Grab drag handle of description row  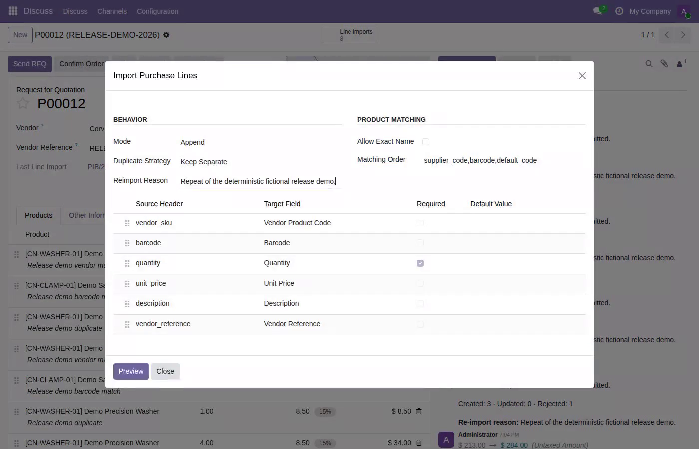(x=127, y=304)
